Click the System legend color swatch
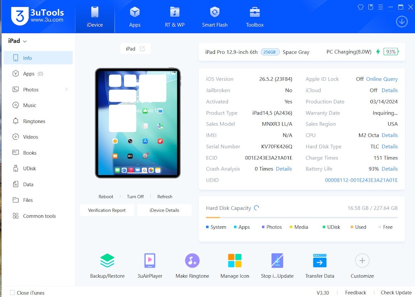 click(x=207, y=227)
